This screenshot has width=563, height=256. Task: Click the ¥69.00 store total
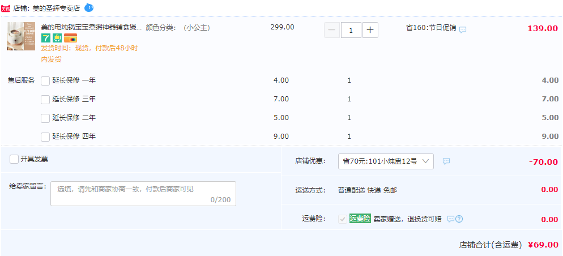click(543, 245)
